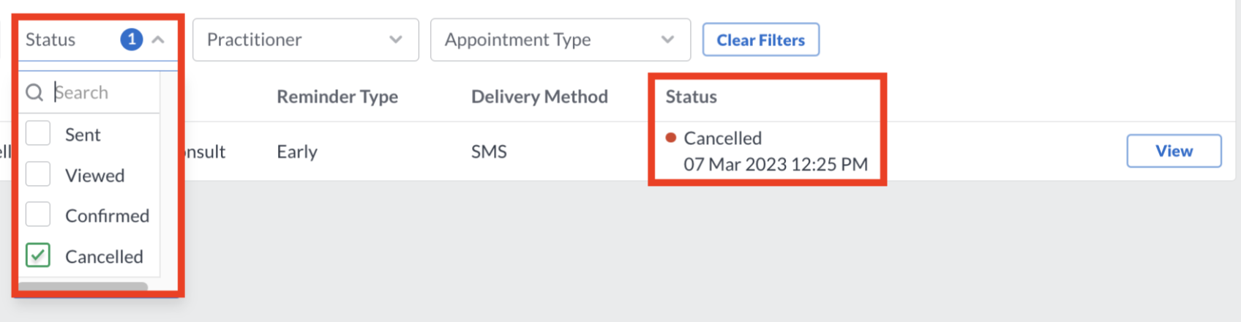1241x322 pixels.
Task: Click the Clear Filters button
Action: point(761,40)
